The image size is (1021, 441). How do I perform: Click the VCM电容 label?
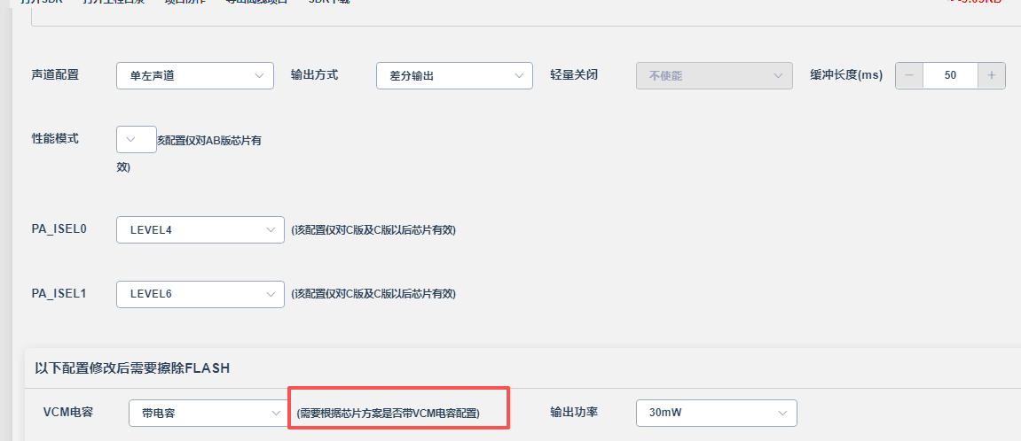[68, 412]
